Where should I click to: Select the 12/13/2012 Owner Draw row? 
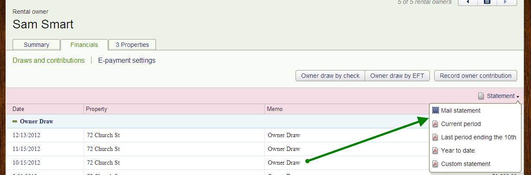173,135
